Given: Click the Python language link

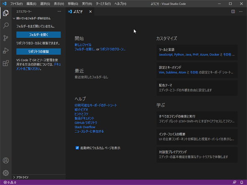Looking at the screenshot, I should (179, 54).
